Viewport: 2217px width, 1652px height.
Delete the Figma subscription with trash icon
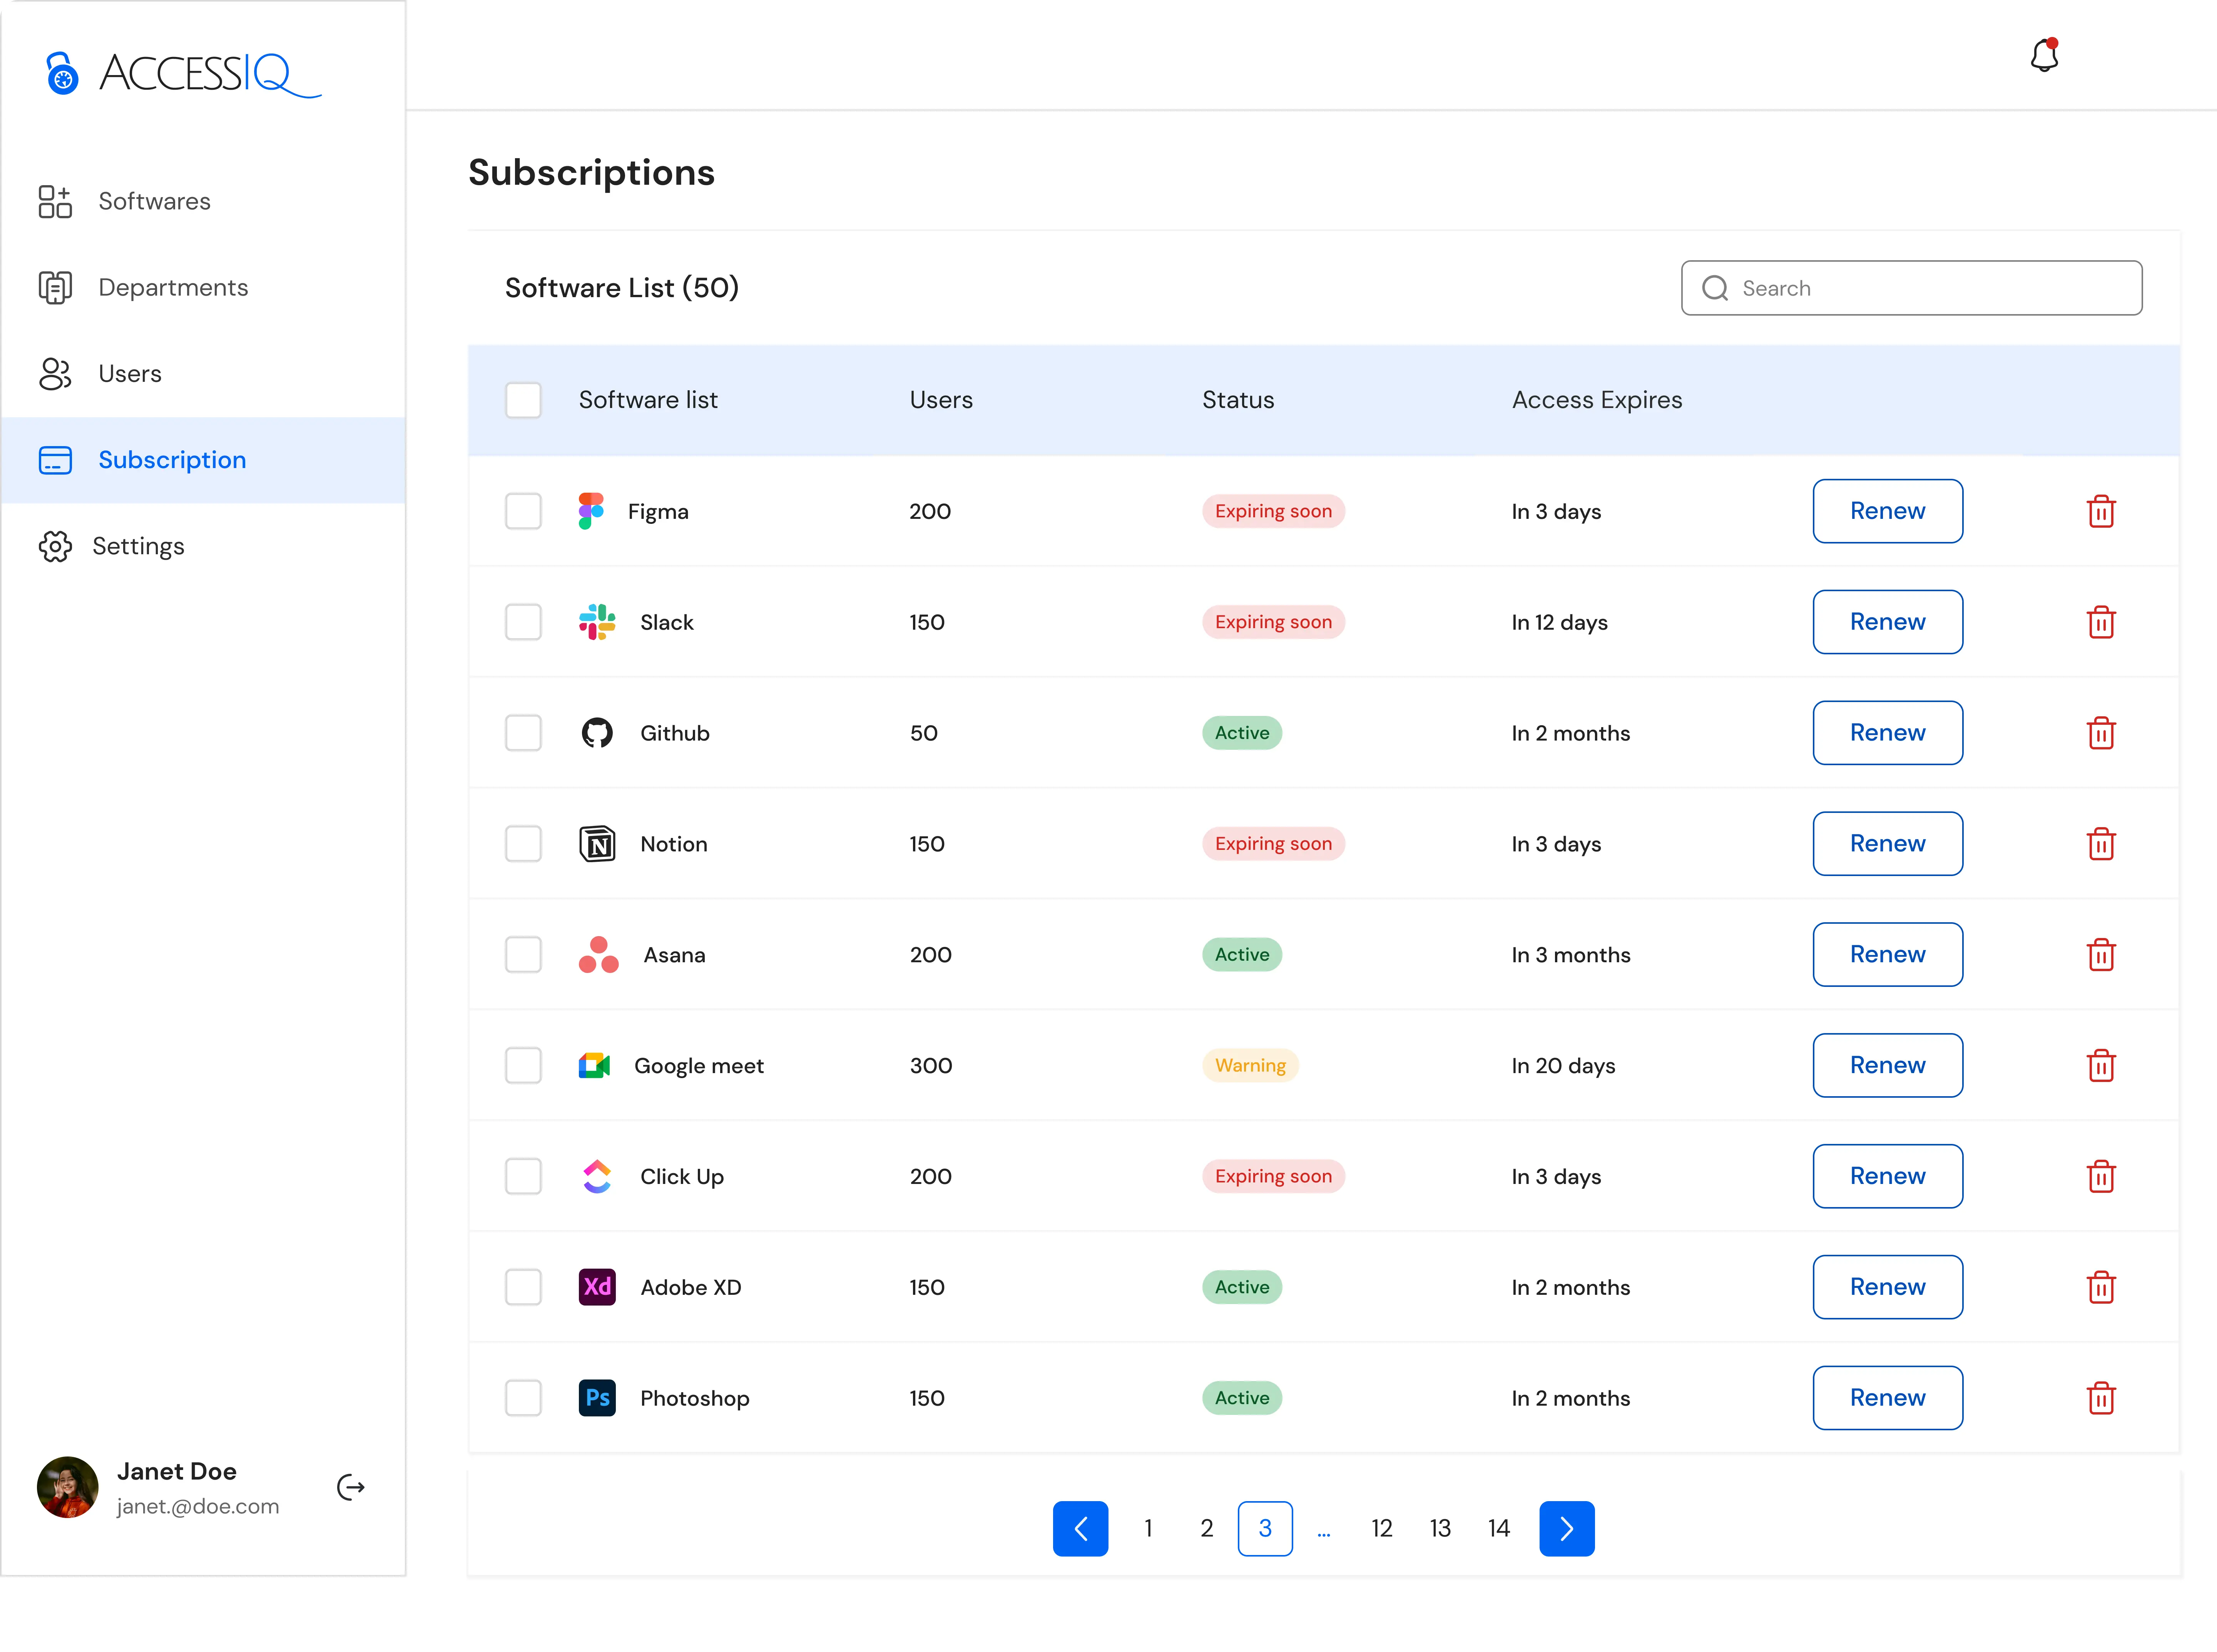2101,511
